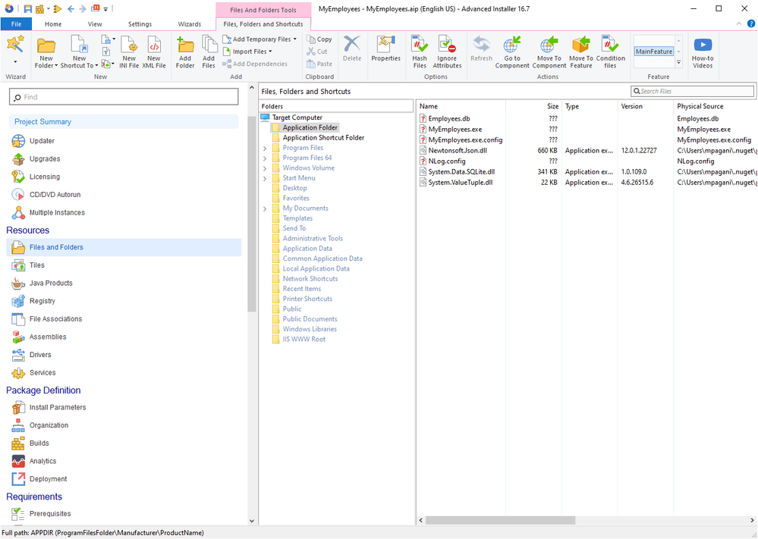This screenshot has width=758, height=539.
Task: Open the Tiles page
Action: click(36, 265)
